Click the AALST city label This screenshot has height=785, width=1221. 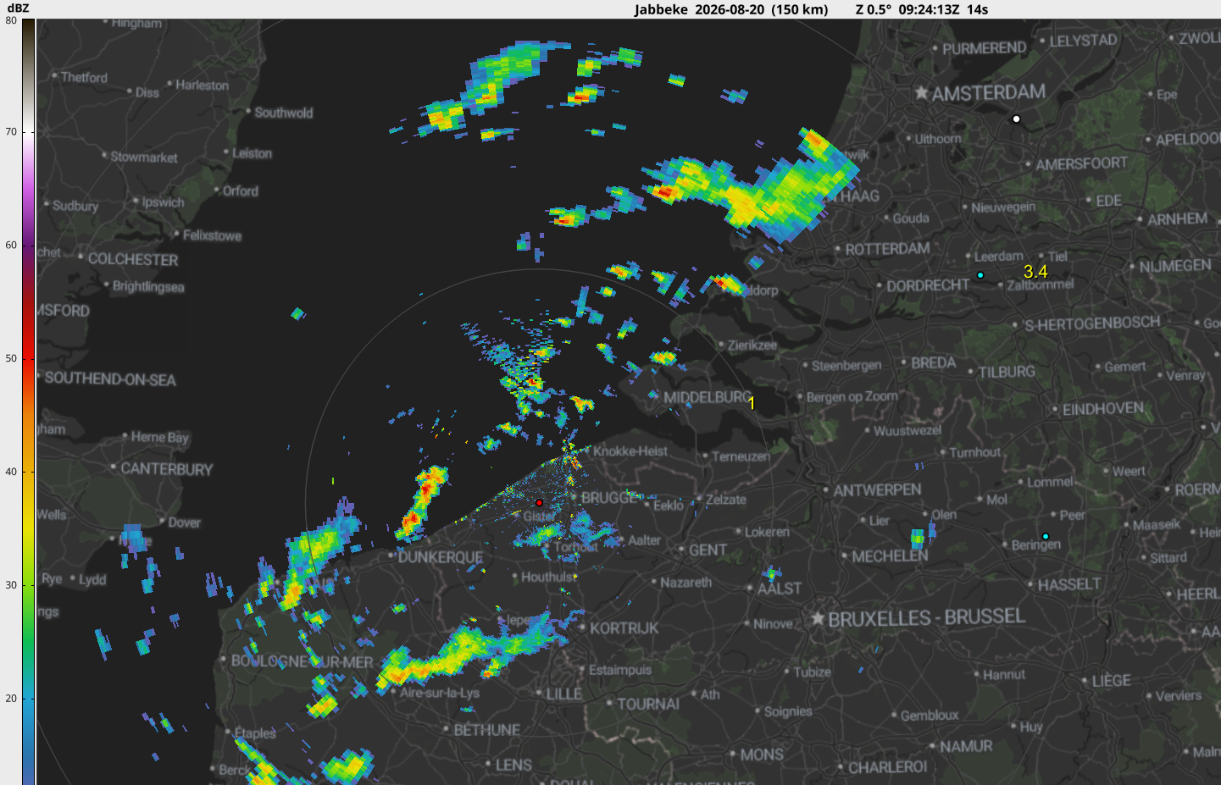[779, 589]
